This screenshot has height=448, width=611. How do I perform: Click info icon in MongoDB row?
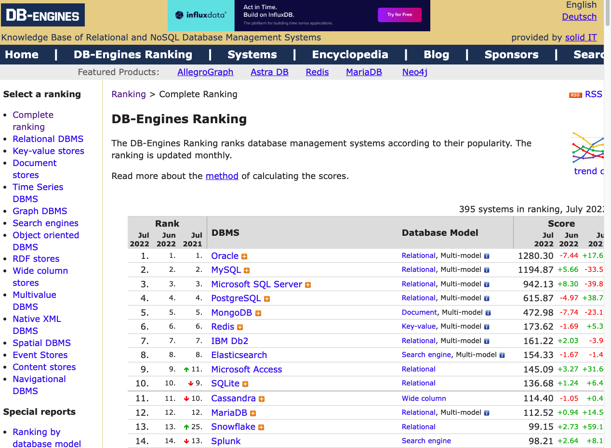pyautogui.click(x=488, y=313)
